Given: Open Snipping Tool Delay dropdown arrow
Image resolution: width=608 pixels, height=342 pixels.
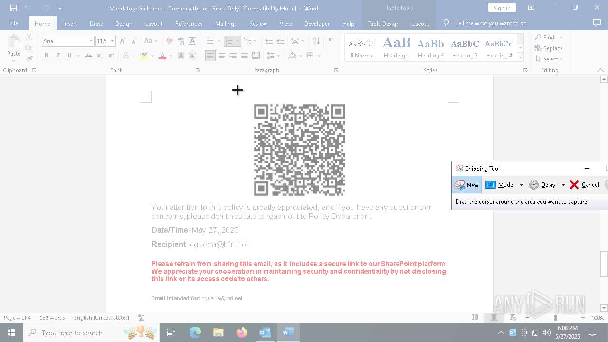Looking at the screenshot, I should point(563,185).
